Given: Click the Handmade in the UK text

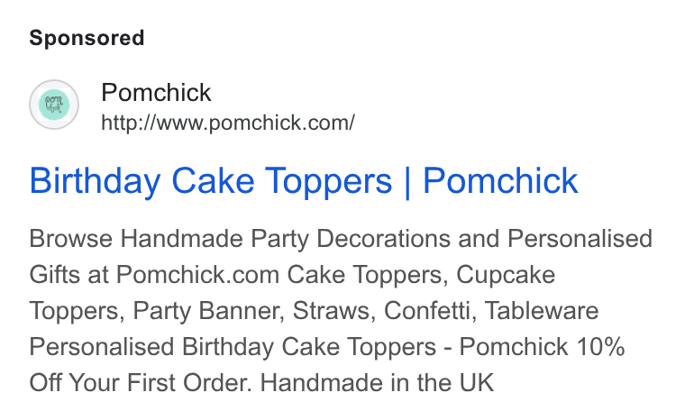Looking at the screenshot, I should click(x=378, y=383).
